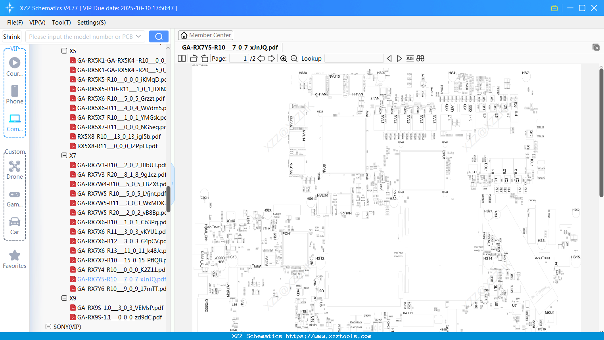Click the Lookup text field
This screenshot has width=604, height=340.
[354, 59]
